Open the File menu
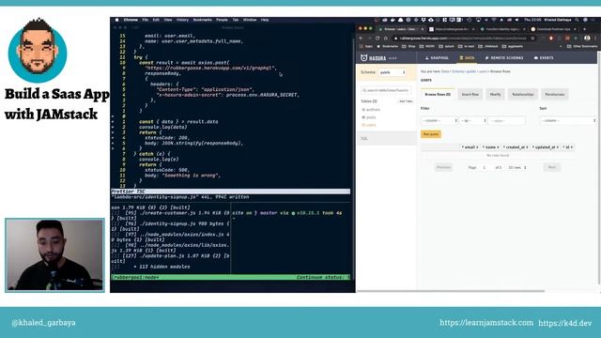 click(x=146, y=20)
